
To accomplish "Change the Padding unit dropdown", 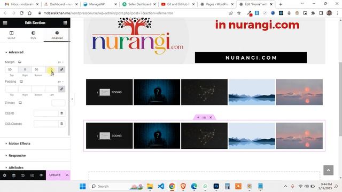I will point(60,82).
